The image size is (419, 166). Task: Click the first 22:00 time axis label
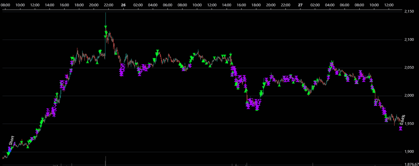click(108, 5)
